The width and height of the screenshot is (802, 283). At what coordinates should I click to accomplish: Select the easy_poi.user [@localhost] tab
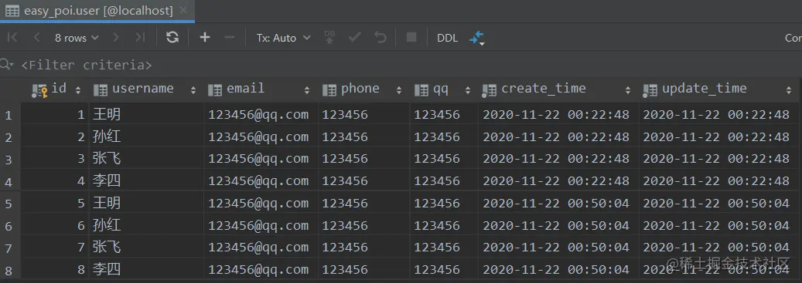click(x=97, y=11)
